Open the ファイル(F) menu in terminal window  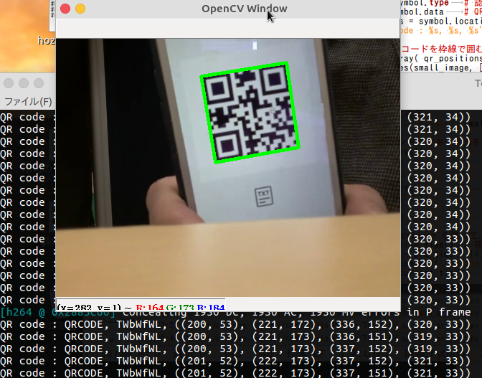(28, 101)
